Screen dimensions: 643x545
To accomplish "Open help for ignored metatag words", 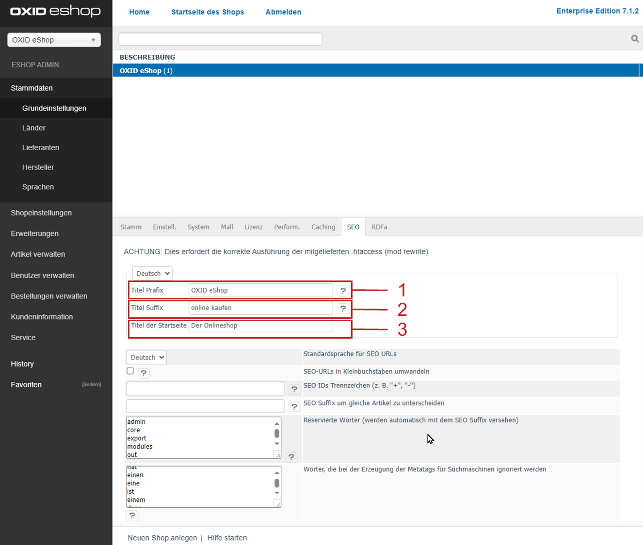I will (x=132, y=515).
